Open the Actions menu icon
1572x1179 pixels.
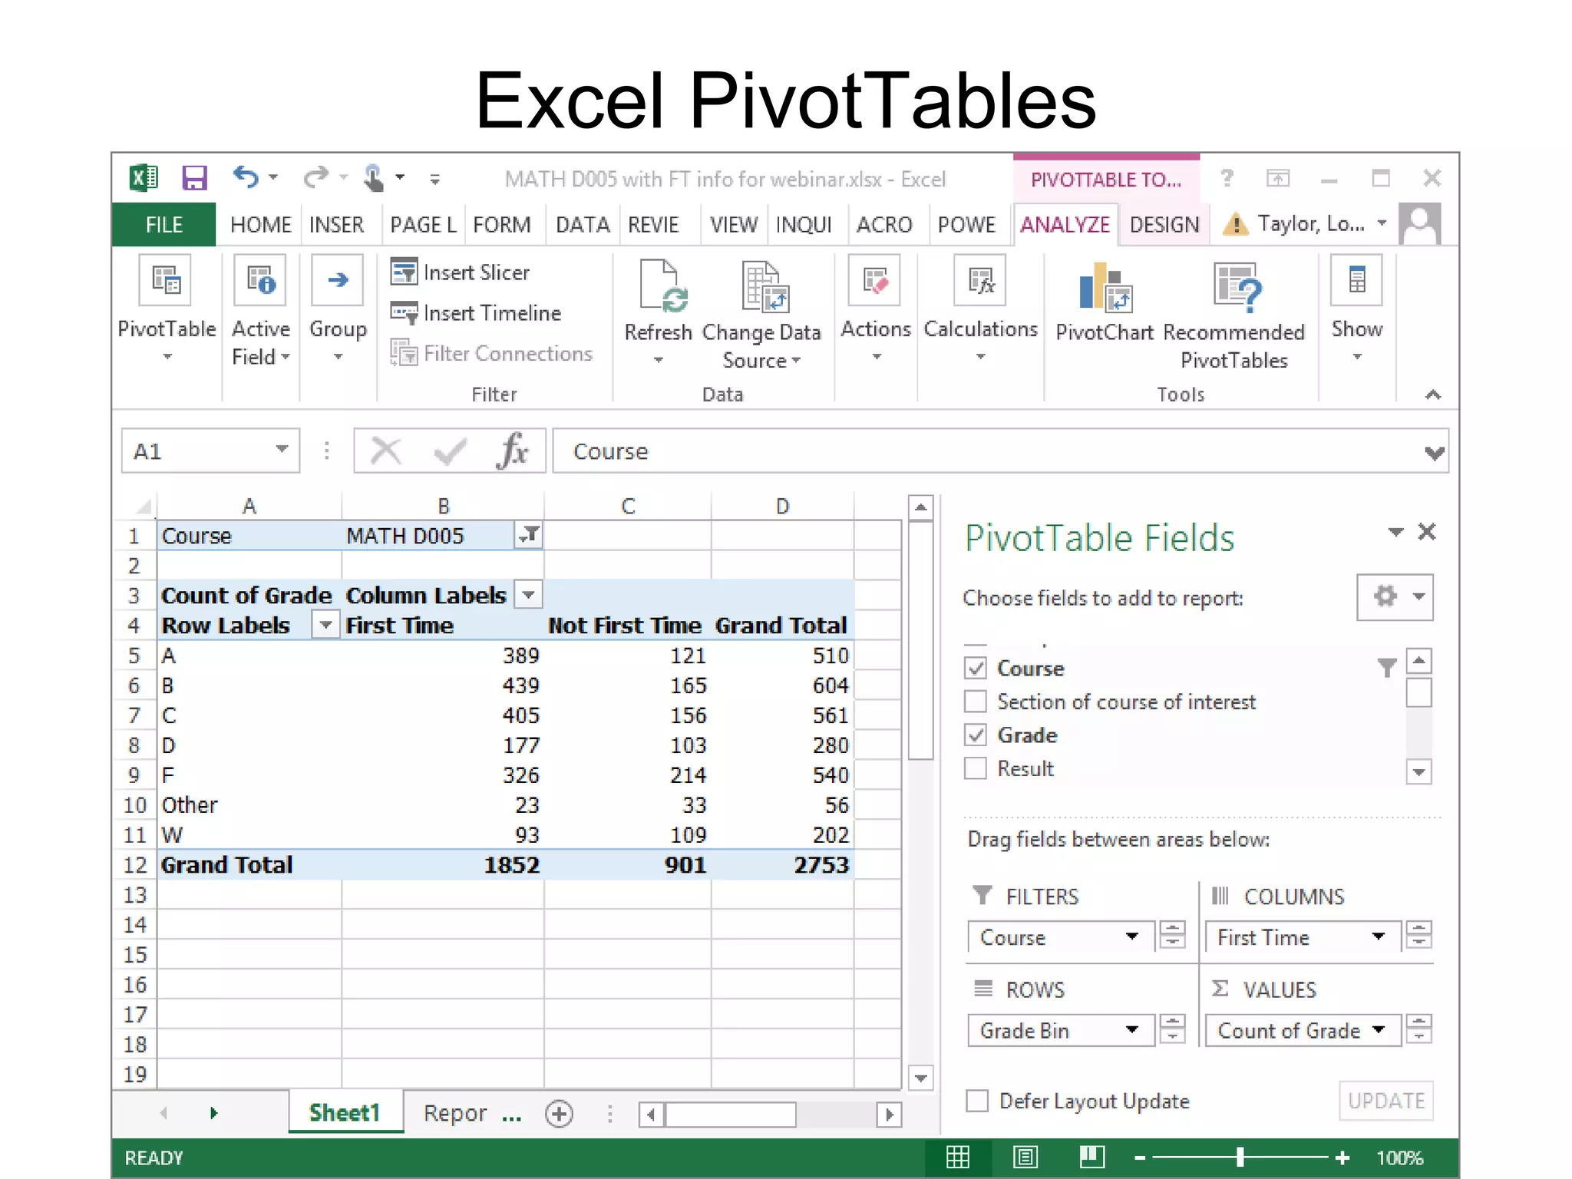(875, 279)
